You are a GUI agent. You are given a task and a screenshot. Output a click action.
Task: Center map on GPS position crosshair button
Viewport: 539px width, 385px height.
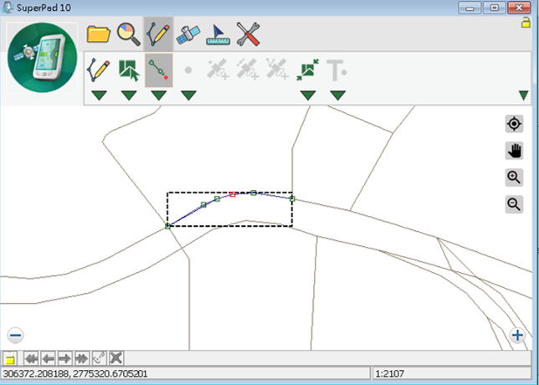click(x=514, y=124)
